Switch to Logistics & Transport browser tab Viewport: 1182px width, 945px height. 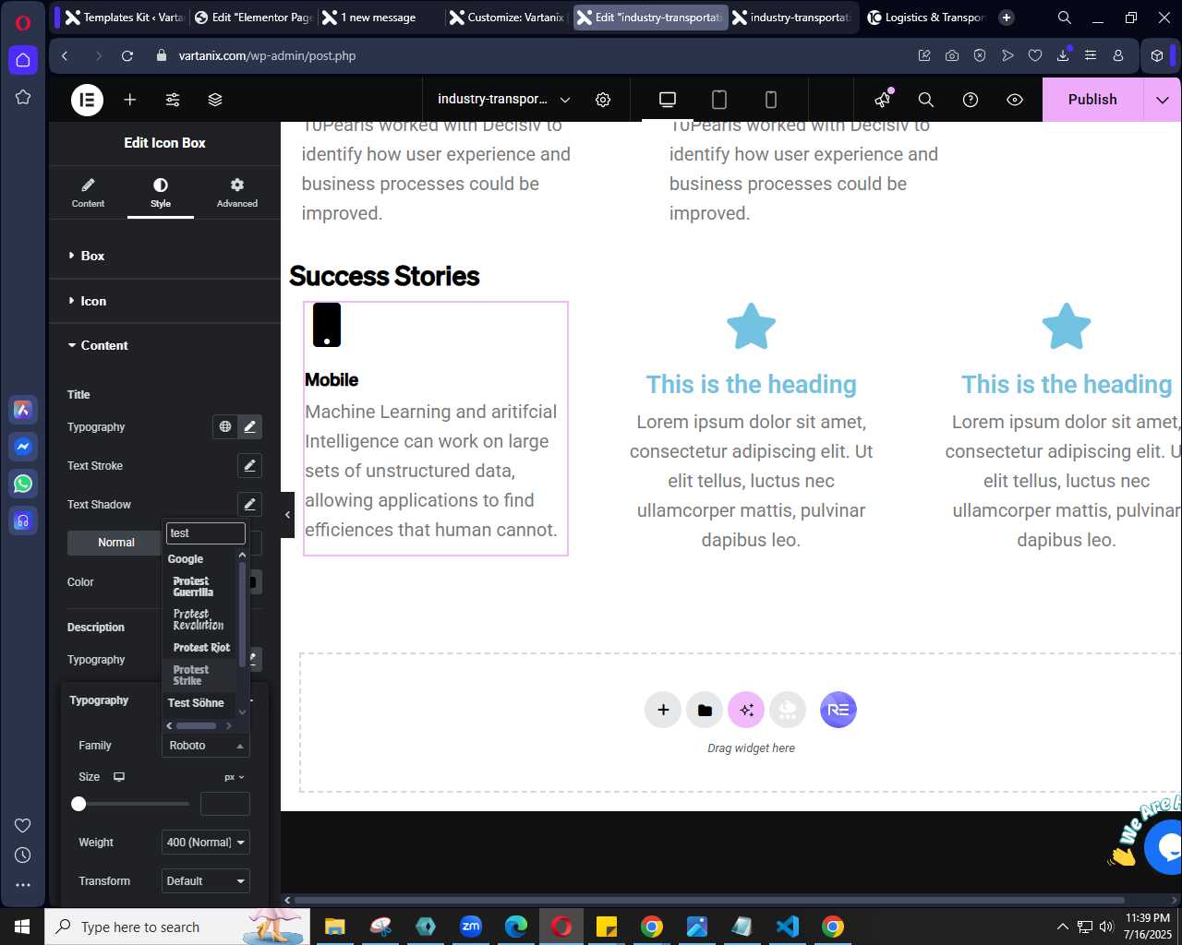coord(926,18)
